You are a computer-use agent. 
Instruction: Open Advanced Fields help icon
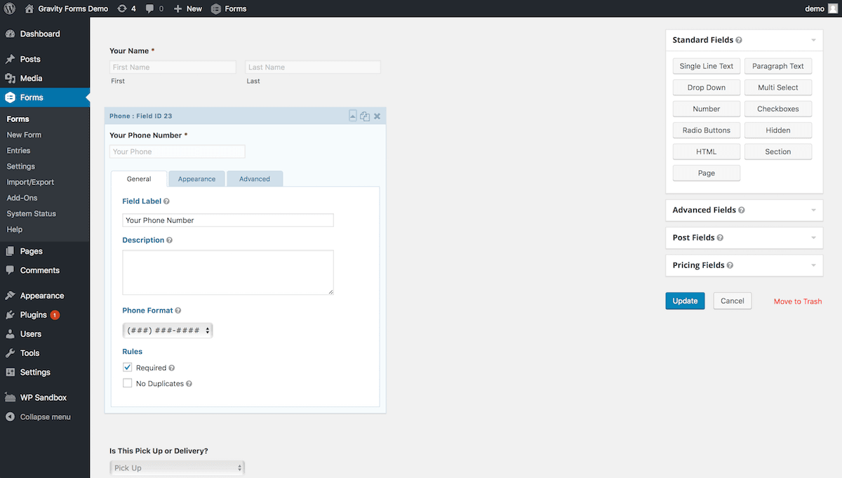pyautogui.click(x=742, y=210)
